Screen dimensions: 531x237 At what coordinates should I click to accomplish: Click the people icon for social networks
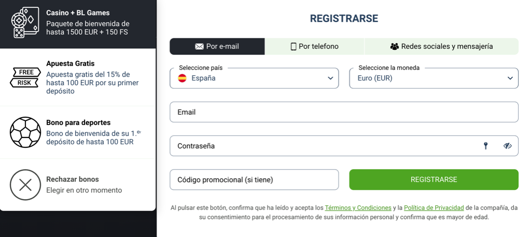tap(395, 47)
